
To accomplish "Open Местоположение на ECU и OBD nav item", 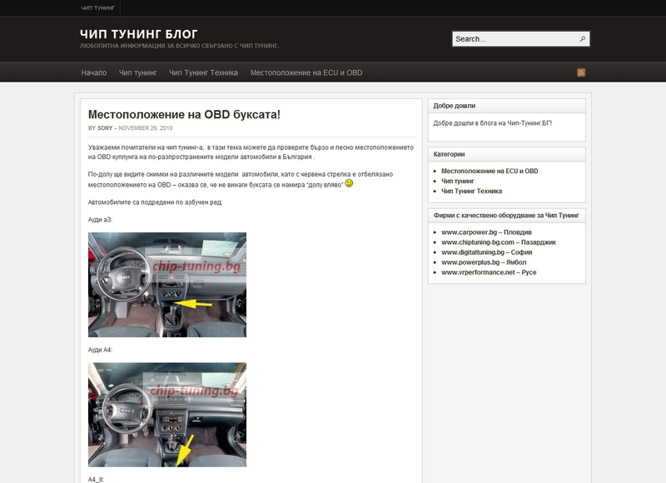I will [306, 72].
